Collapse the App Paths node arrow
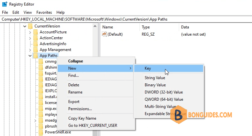This screenshot has width=252, height=136. 30,56
